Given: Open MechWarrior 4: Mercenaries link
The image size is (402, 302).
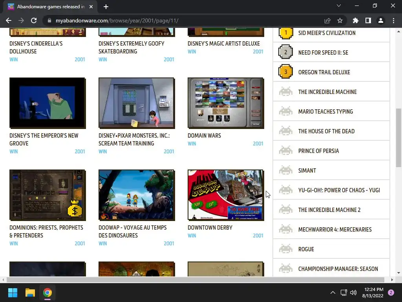Looking at the screenshot, I should [x=335, y=230].
